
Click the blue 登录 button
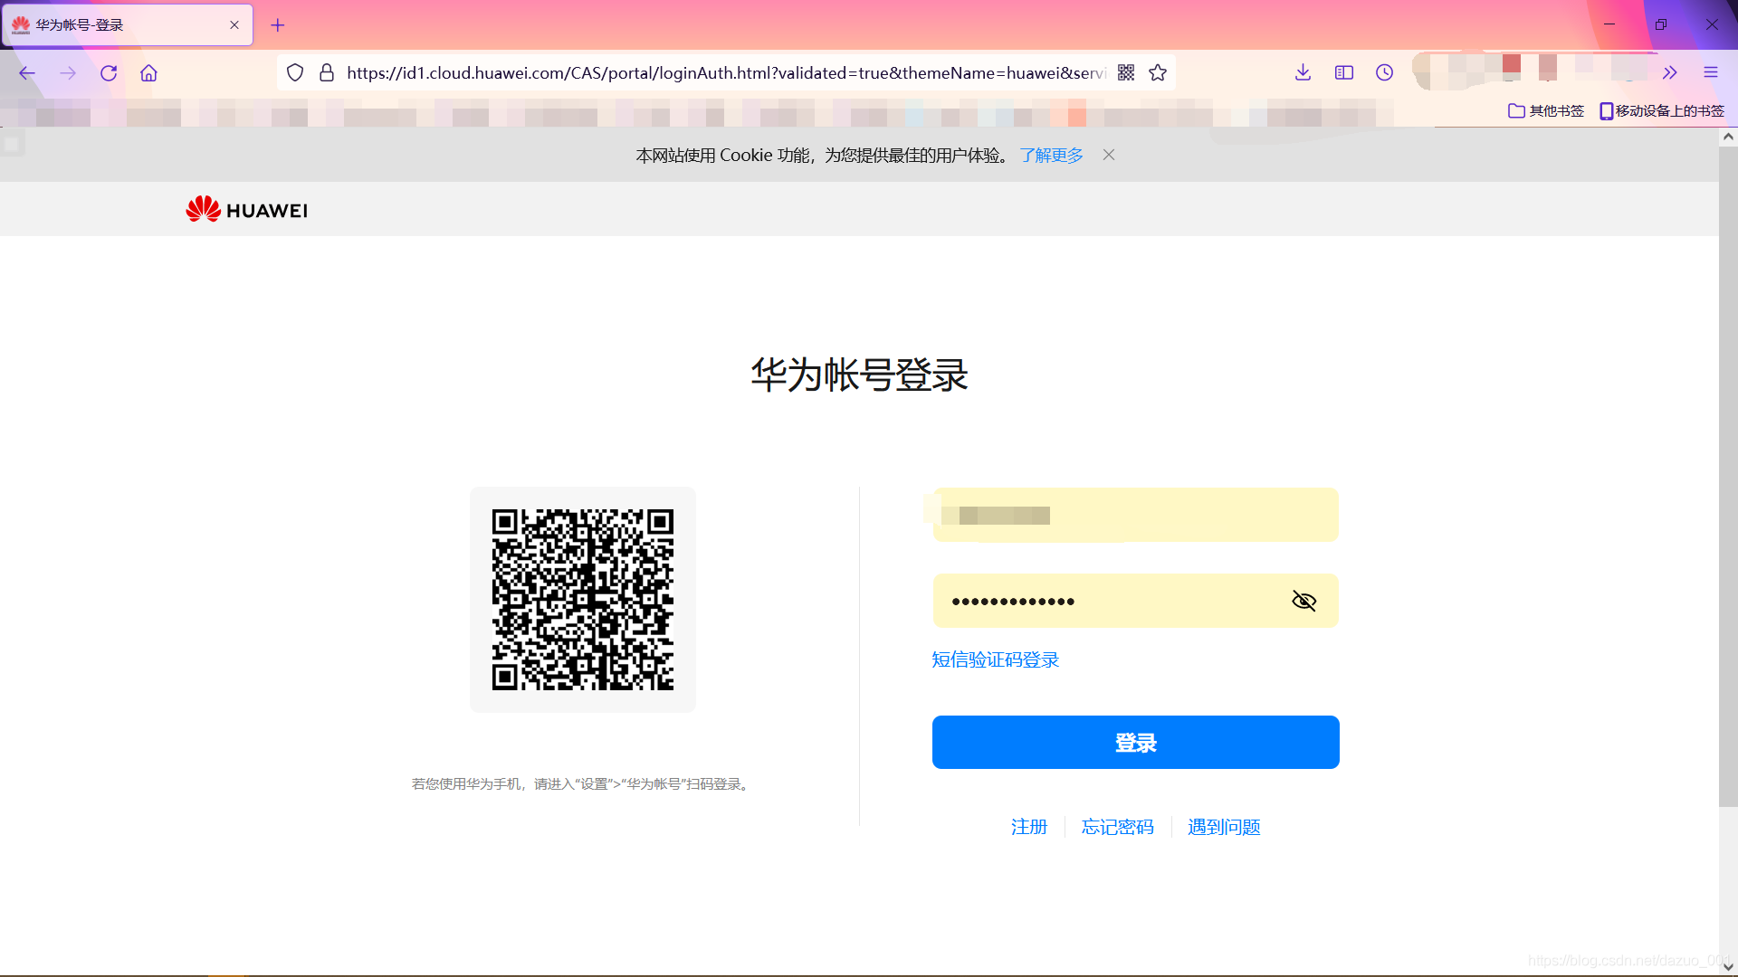pyautogui.click(x=1135, y=743)
